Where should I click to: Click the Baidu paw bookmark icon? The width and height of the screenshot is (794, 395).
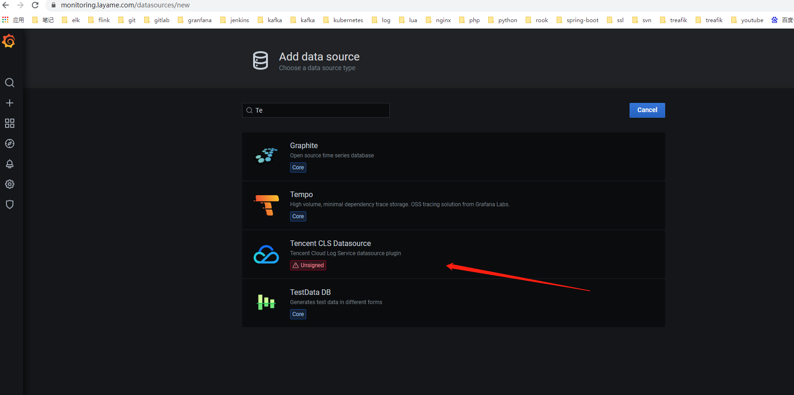775,20
